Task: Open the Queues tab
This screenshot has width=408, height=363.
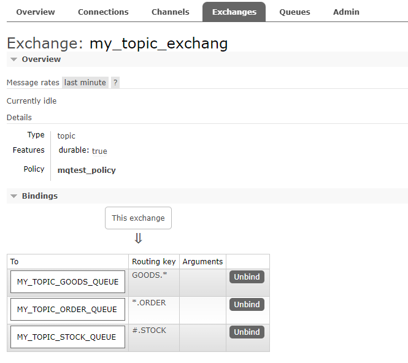Action: (x=294, y=12)
